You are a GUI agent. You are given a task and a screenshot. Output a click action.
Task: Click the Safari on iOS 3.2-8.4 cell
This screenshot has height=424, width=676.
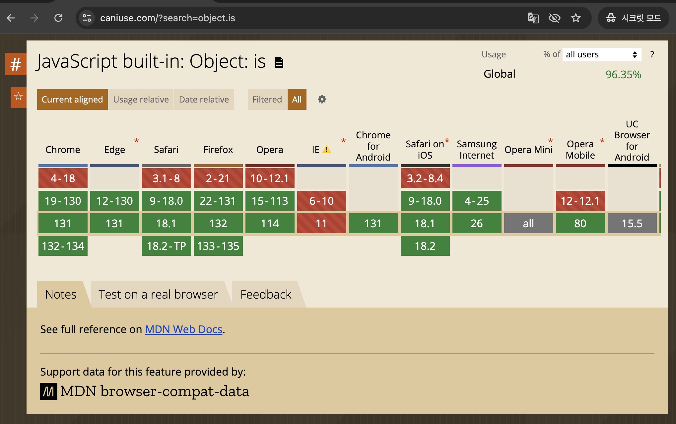[x=425, y=178]
